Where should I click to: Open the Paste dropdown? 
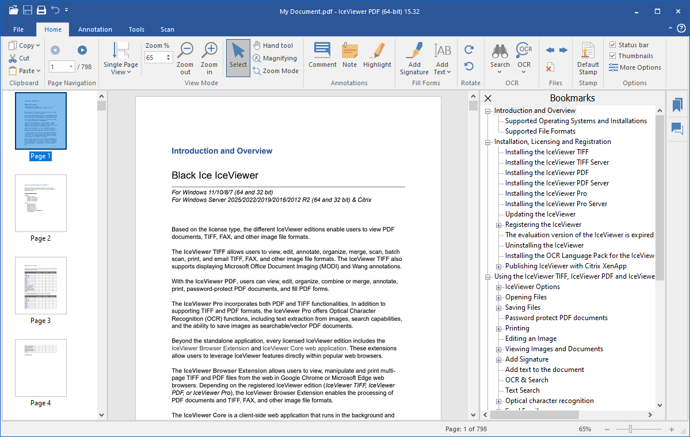coord(39,71)
